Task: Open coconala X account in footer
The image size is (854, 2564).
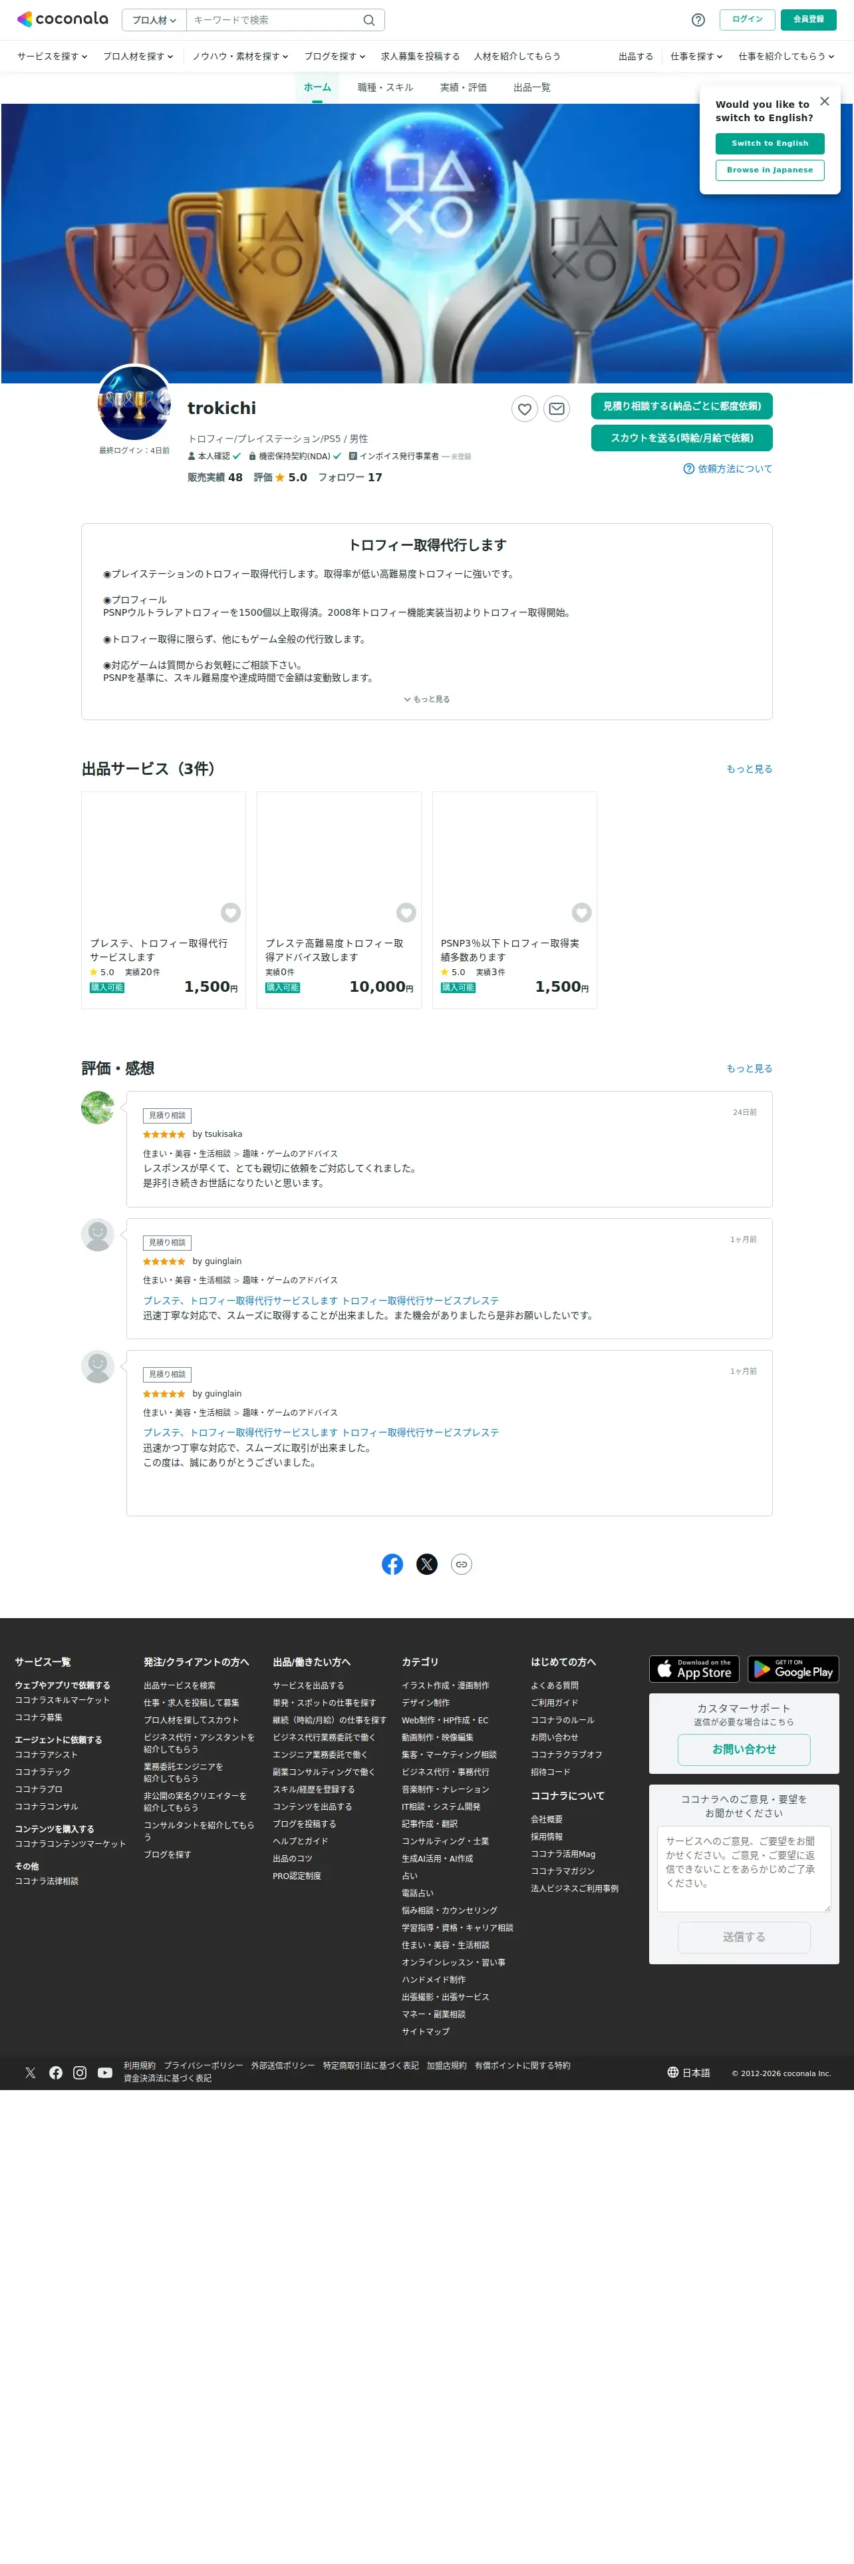Action: (31, 2072)
